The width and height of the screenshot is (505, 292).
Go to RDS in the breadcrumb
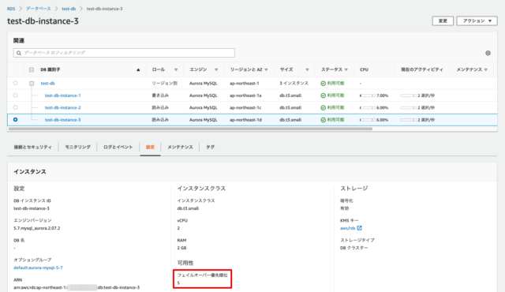pos(11,9)
